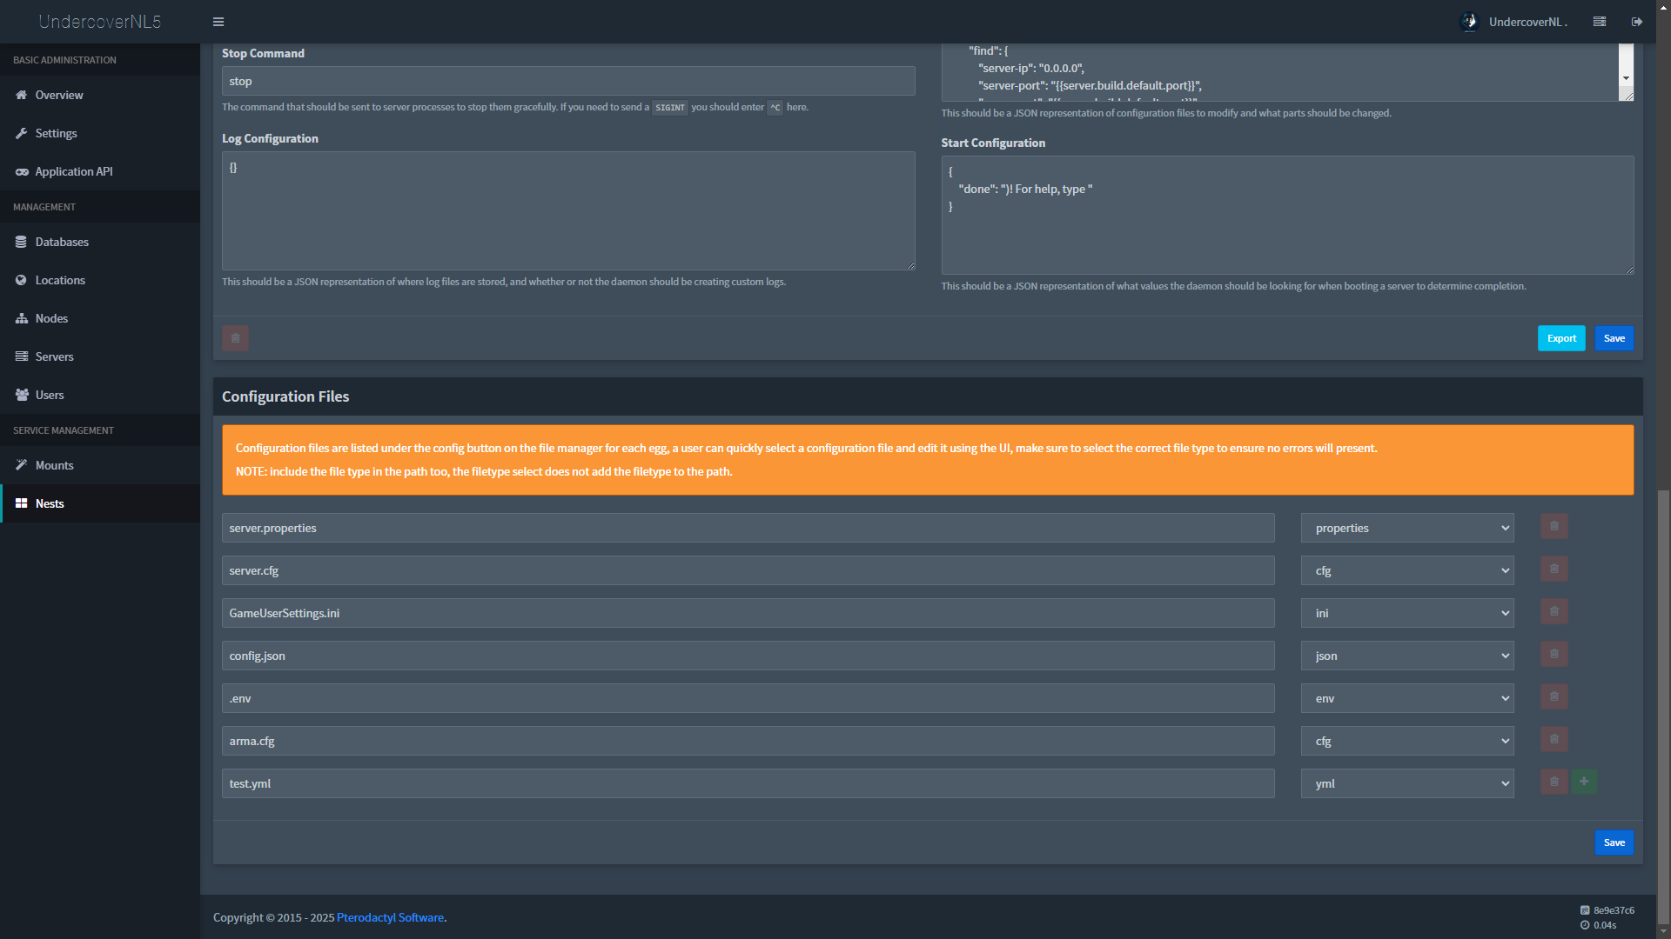This screenshot has width=1671, height=939.
Task: Add a new configuration file row
Action: tap(1583, 782)
